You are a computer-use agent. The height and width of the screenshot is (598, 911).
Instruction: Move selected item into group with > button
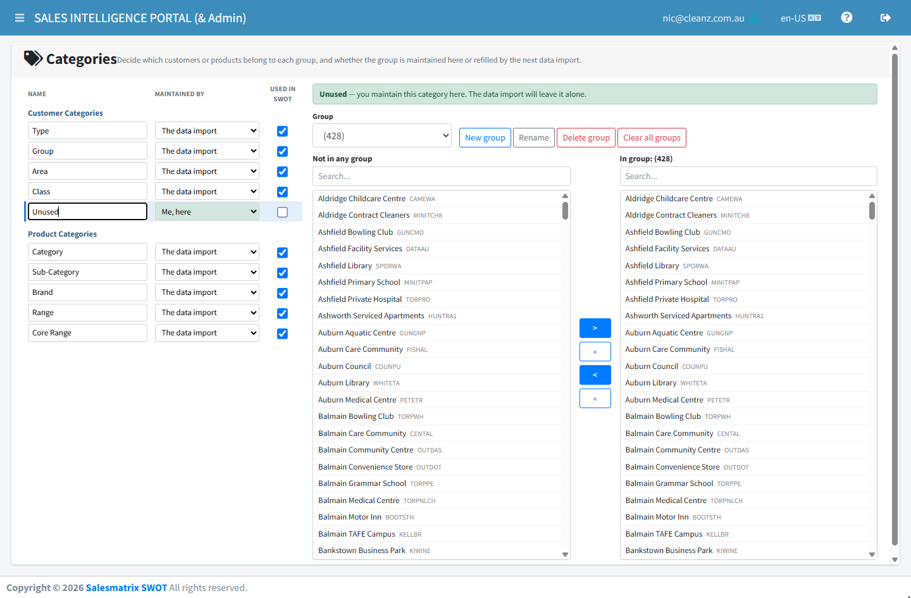click(595, 328)
